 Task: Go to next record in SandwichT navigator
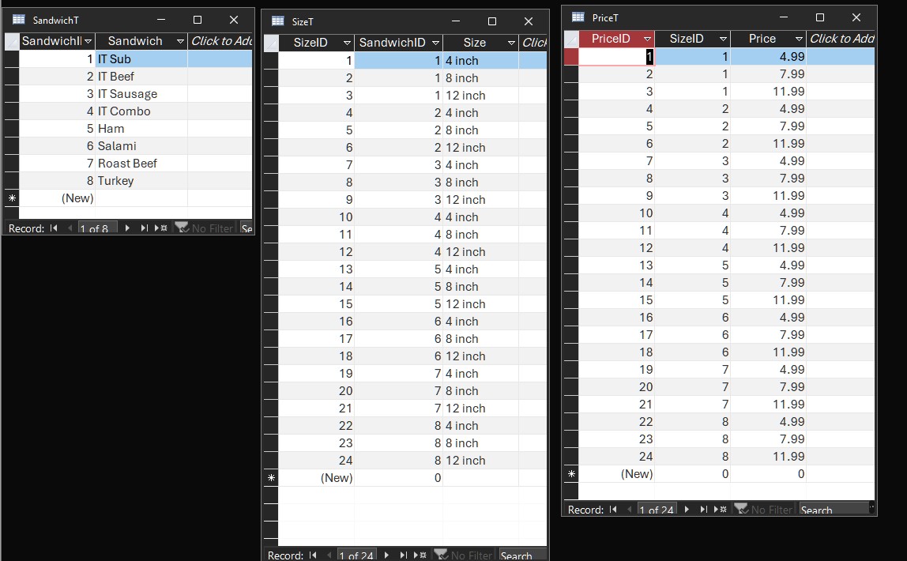point(127,228)
